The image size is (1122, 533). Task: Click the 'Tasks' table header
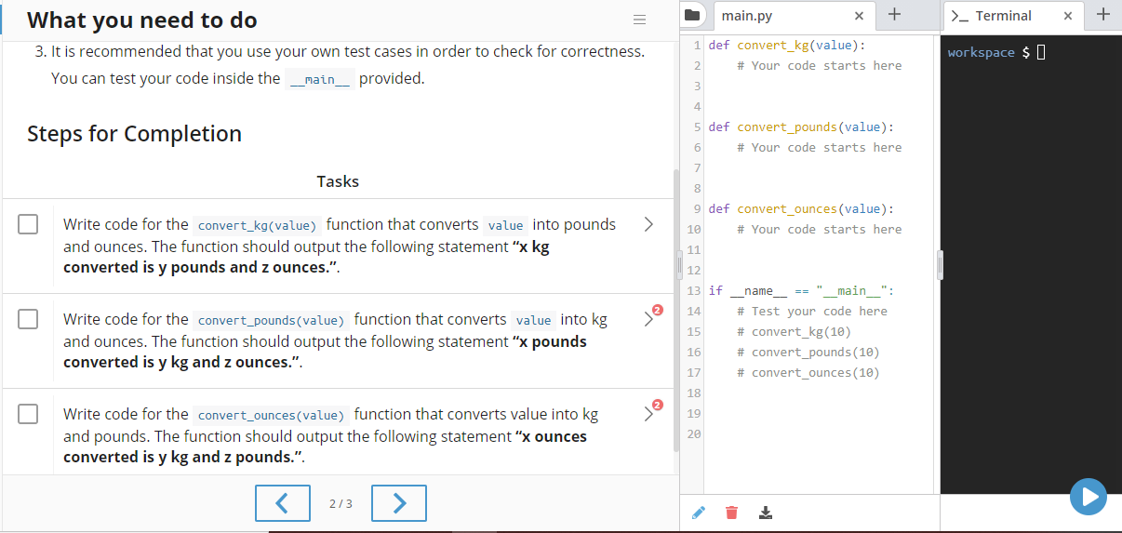pyautogui.click(x=338, y=180)
